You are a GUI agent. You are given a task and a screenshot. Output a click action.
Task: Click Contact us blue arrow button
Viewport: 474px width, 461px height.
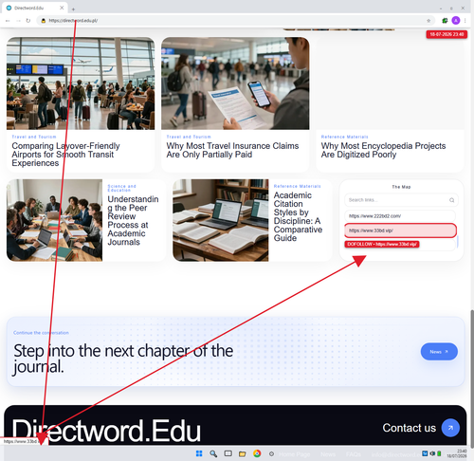pos(450,428)
